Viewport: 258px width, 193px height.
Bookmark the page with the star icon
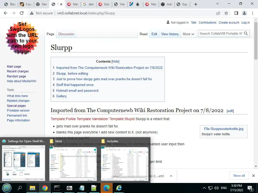pos(226,13)
